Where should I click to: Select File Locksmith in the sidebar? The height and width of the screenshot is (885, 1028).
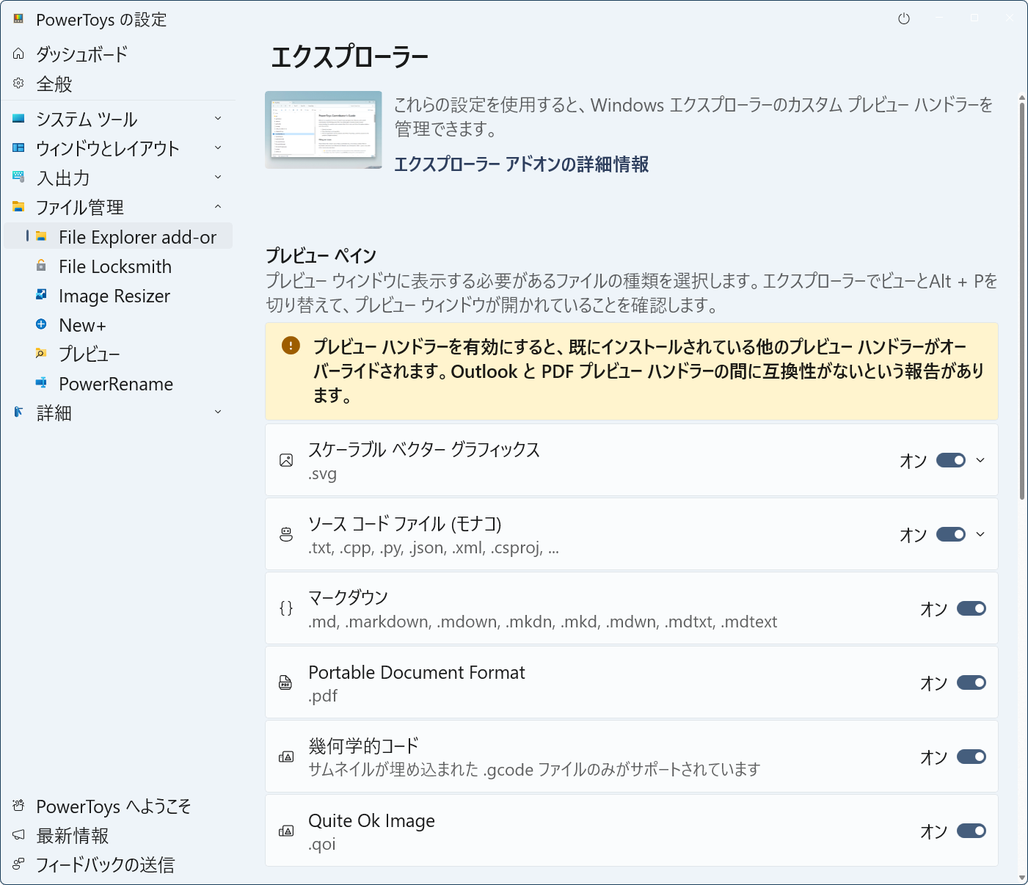(x=118, y=266)
